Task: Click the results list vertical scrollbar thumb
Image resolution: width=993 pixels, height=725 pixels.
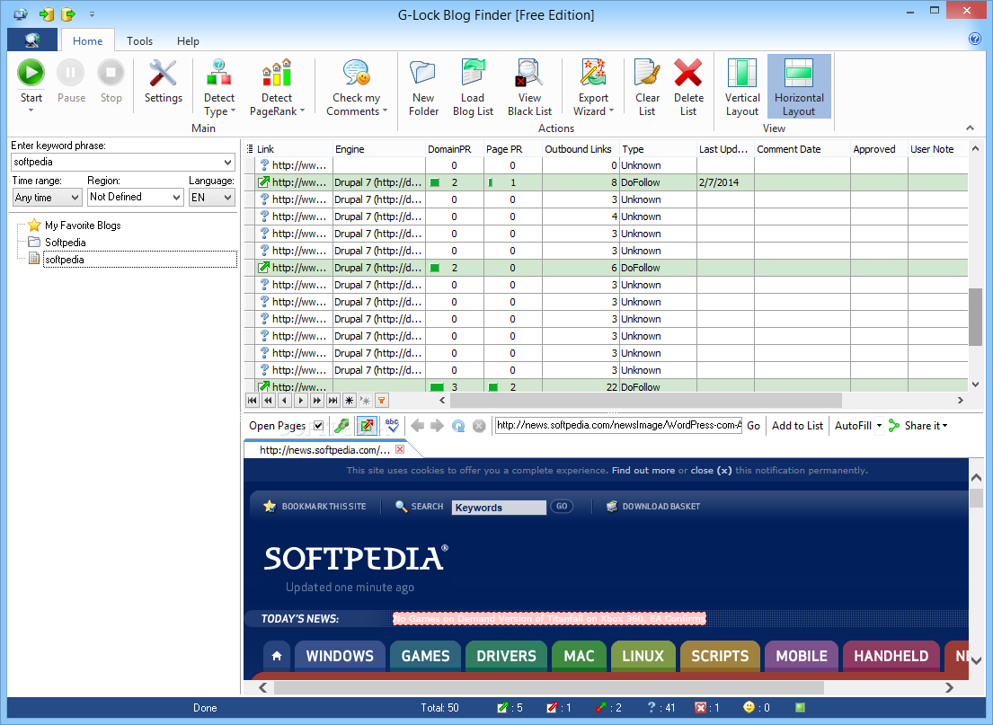Action: [x=975, y=316]
